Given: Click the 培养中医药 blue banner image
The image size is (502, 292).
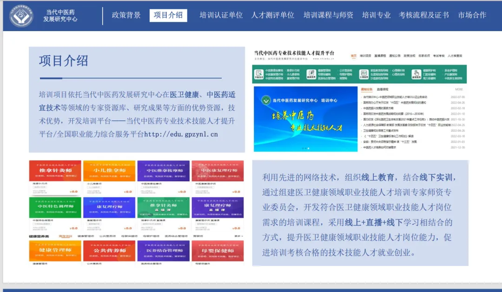Looking at the screenshot, I should (305, 119).
